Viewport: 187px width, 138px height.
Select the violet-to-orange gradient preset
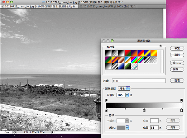point(134,53)
